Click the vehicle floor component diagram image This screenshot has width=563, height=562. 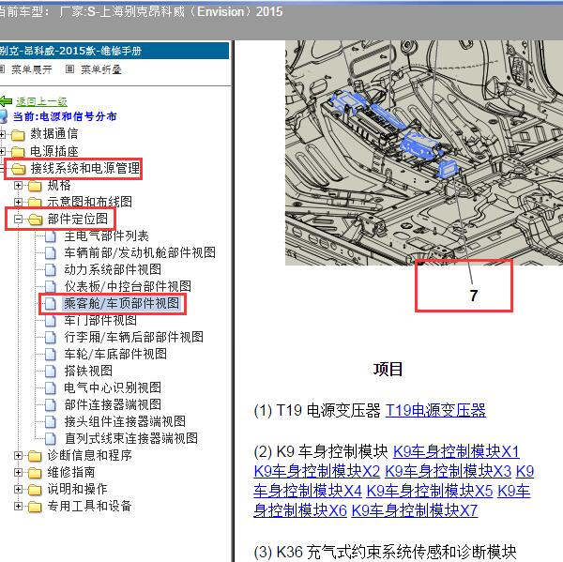tap(424, 153)
